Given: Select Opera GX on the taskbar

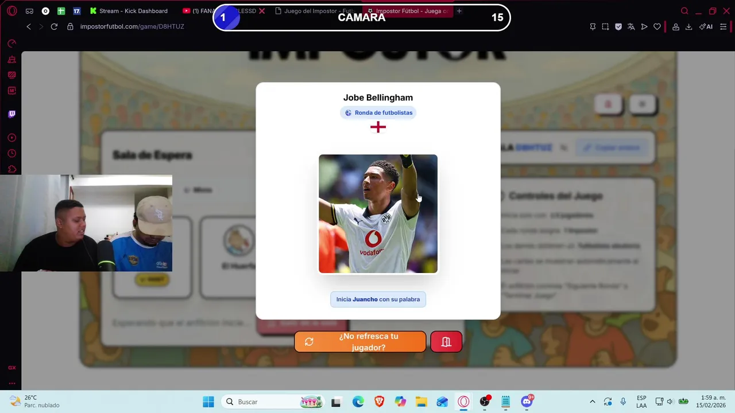Looking at the screenshot, I should (x=463, y=402).
